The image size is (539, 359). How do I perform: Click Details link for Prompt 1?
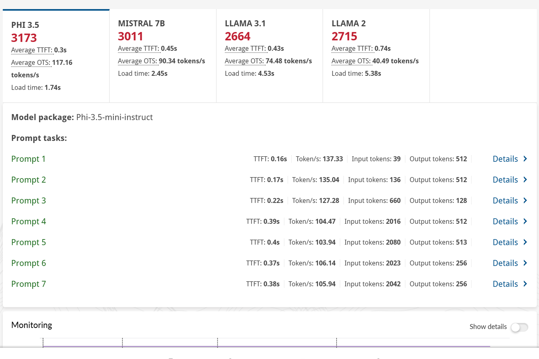[505, 159]
